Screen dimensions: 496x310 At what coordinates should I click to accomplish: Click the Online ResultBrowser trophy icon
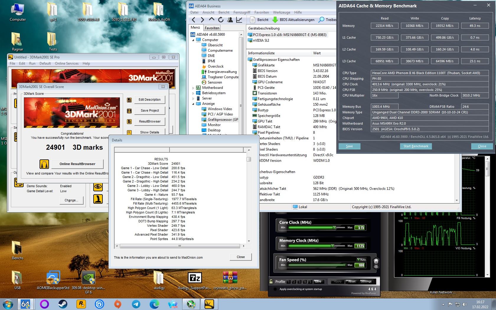[44, 164]
